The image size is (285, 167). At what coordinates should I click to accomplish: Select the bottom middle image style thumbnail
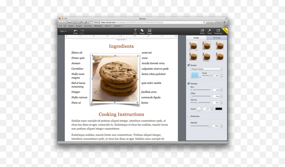(206, 56)
